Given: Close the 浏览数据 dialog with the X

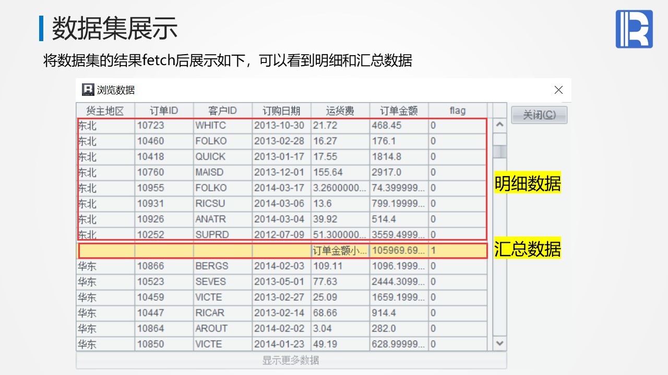Looking at the screenshot, I should 558,90.
